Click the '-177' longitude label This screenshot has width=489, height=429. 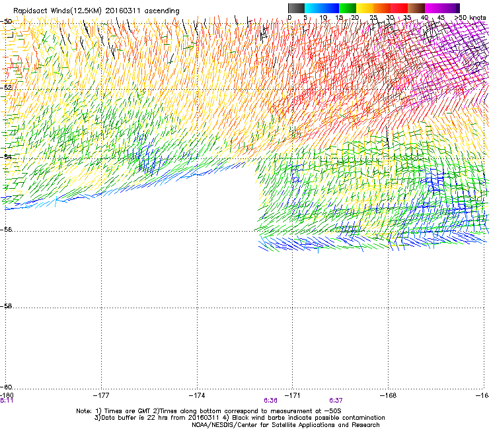[x=101, y=395]
